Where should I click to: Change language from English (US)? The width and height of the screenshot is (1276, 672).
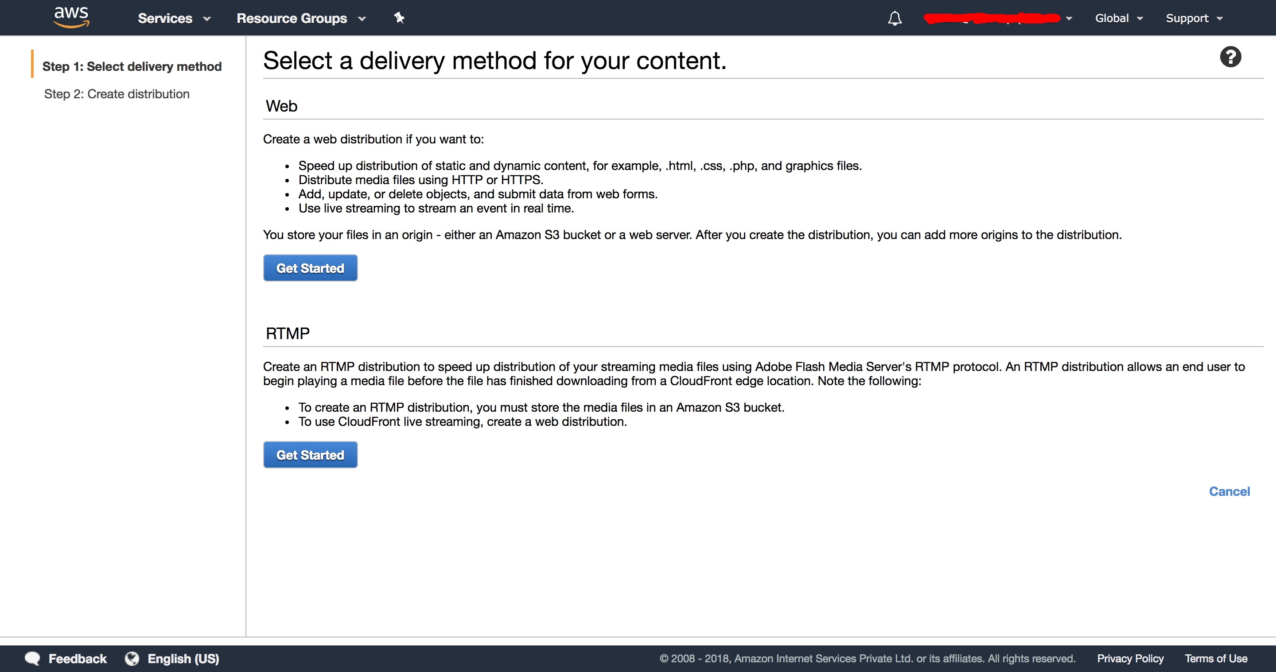tap(184, 658)
